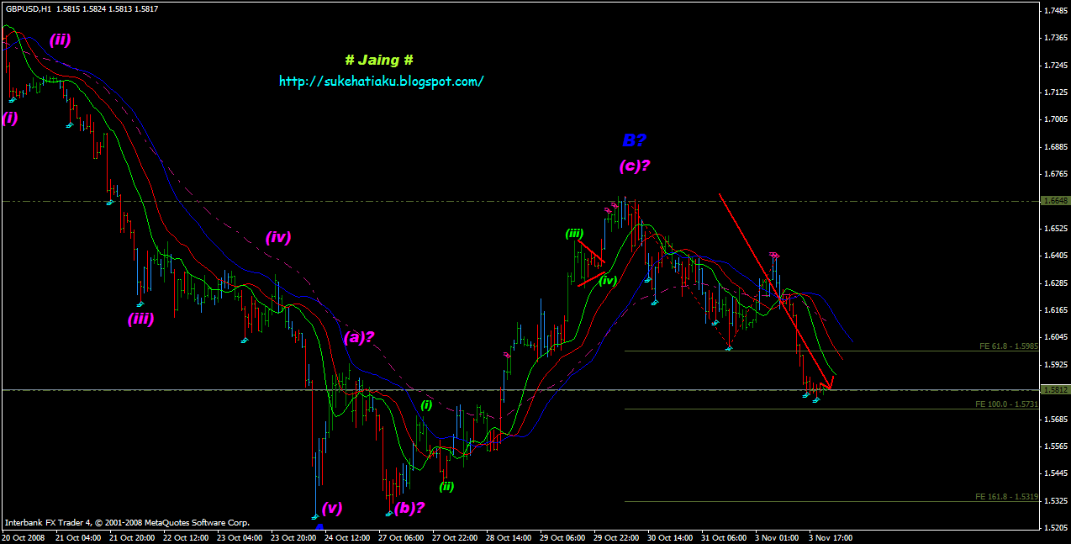Click the highlighted 1.6648 price tag

(1055, 201)
